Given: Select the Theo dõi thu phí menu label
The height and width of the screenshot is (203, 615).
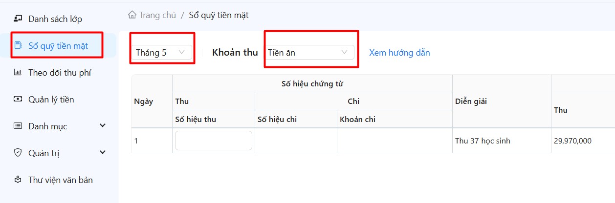Looking at the screenshot, I should pyautogui.click(x=60, y=73).
